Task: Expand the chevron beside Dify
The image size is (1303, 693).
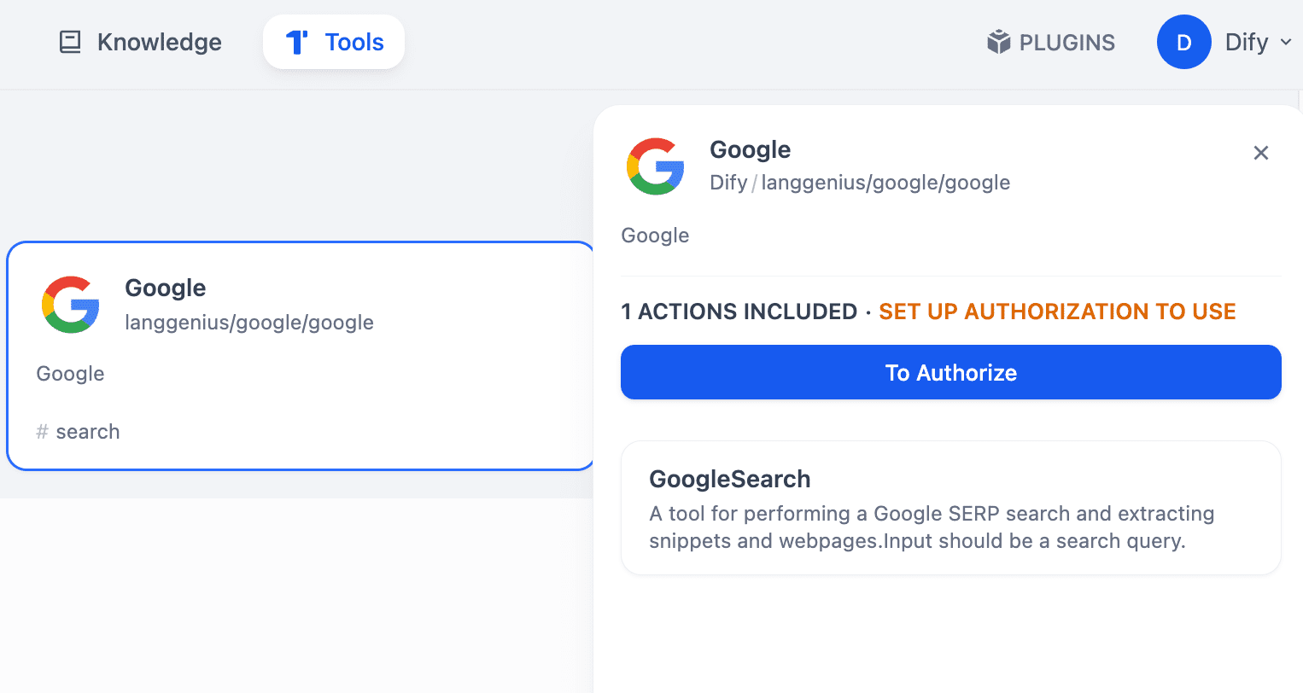Action: tap(1286, 42)
